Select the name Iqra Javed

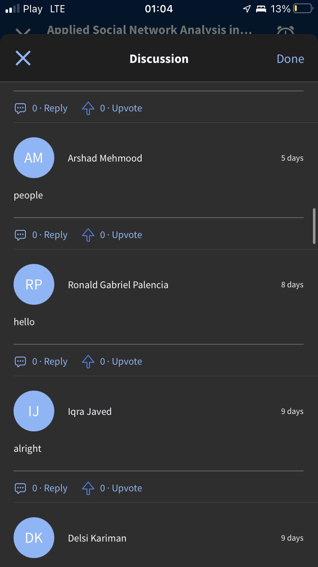tap(89, 411)
